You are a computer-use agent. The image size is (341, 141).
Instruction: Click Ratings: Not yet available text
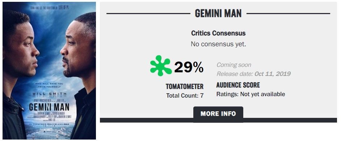click(251, 94)
